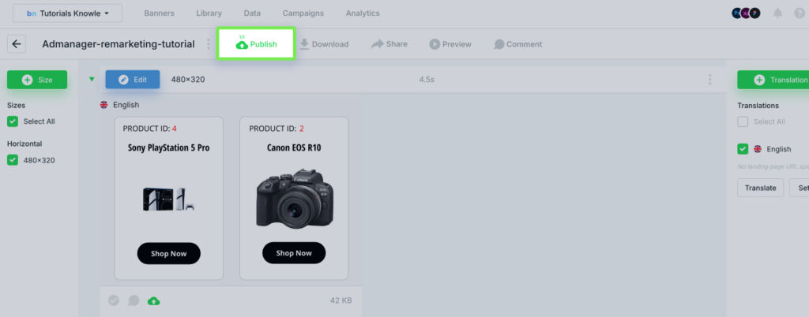Click the Publish button
This screenshot has width=809, height=317.
coord(256,43)
